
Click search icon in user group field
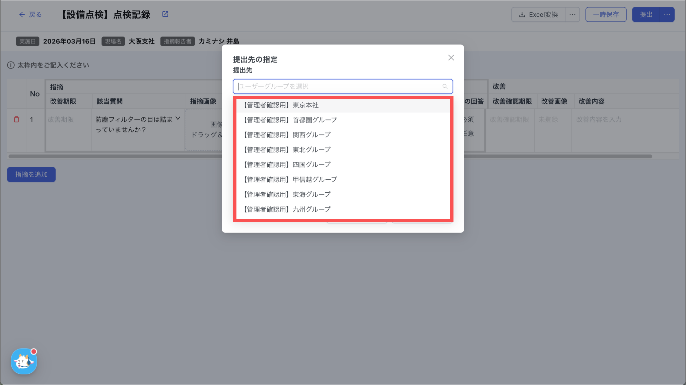click(445, 86)
